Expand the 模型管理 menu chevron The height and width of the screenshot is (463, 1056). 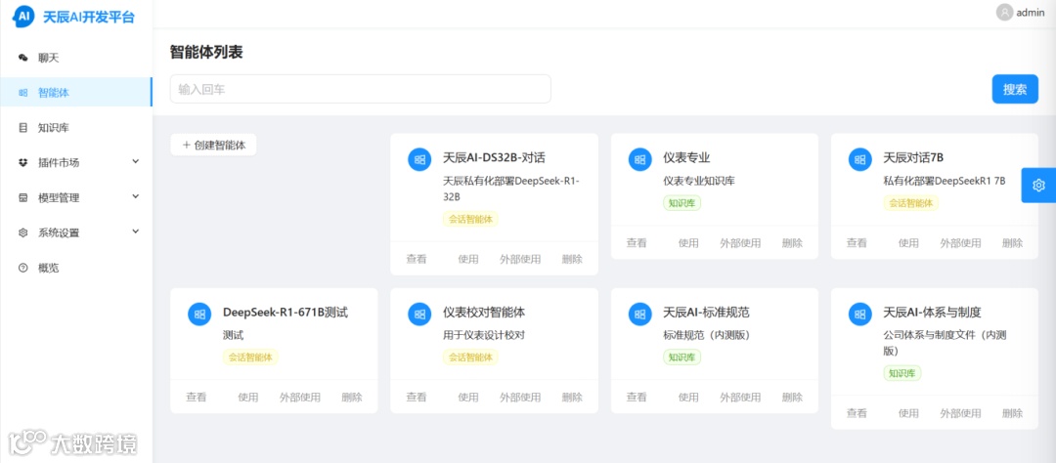click(x=135, y=196)
